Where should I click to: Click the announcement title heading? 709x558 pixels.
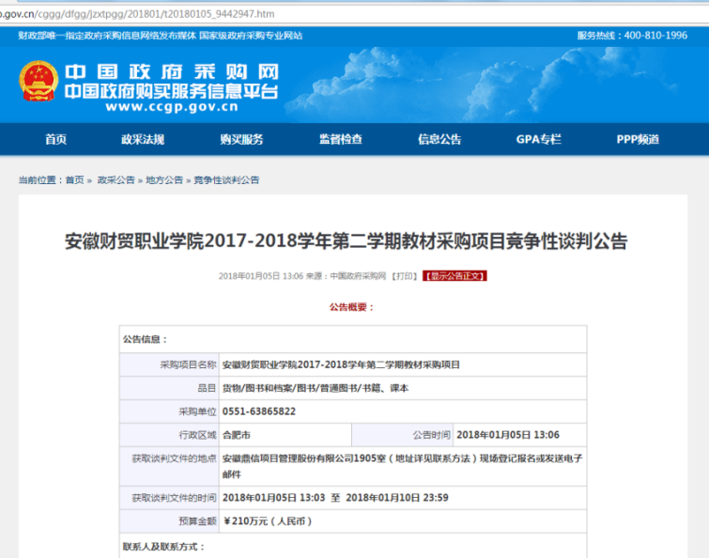346,240
